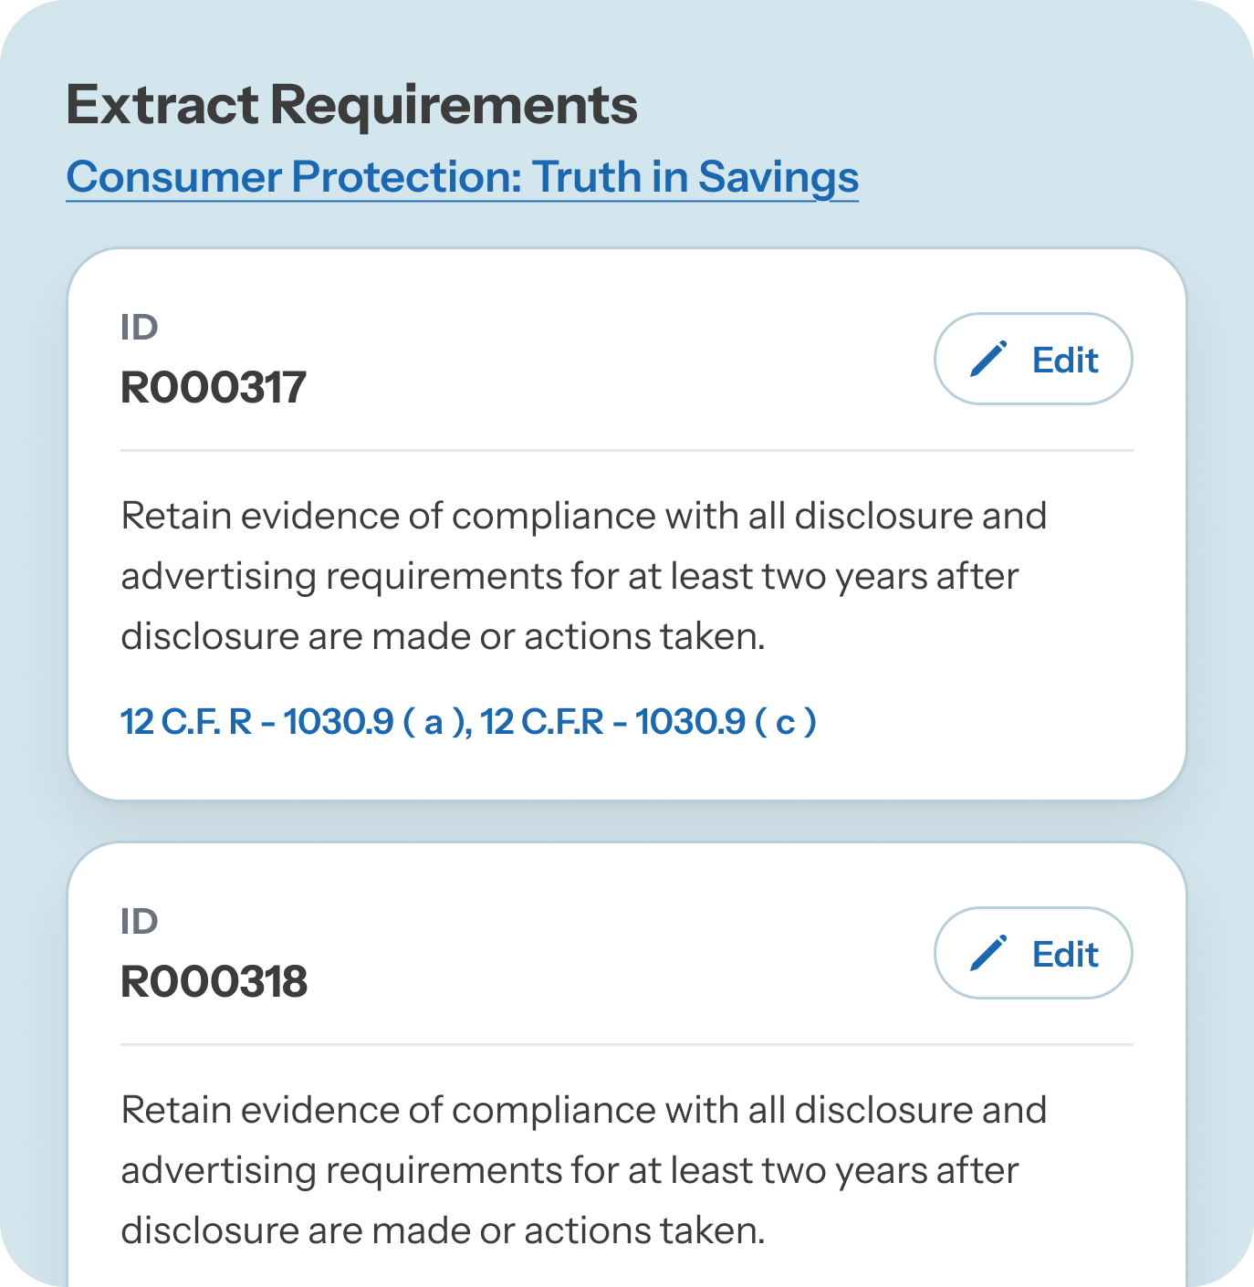1254x1287 pixels.
Task: Click the pencil icon for requirement R000318
Action: (x=988, y=953)
